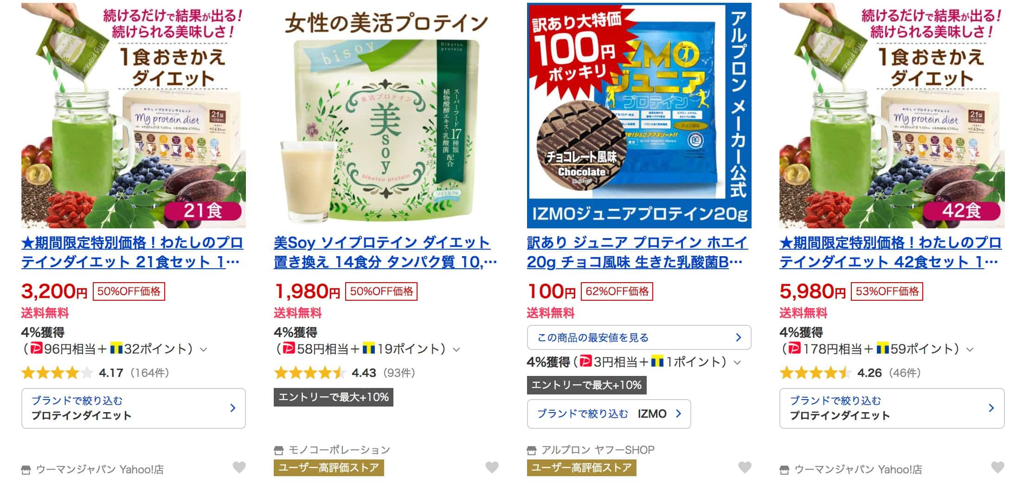1029x504 pixels.
Task: Filter by the IZMO brand
Action: [609, 414]
